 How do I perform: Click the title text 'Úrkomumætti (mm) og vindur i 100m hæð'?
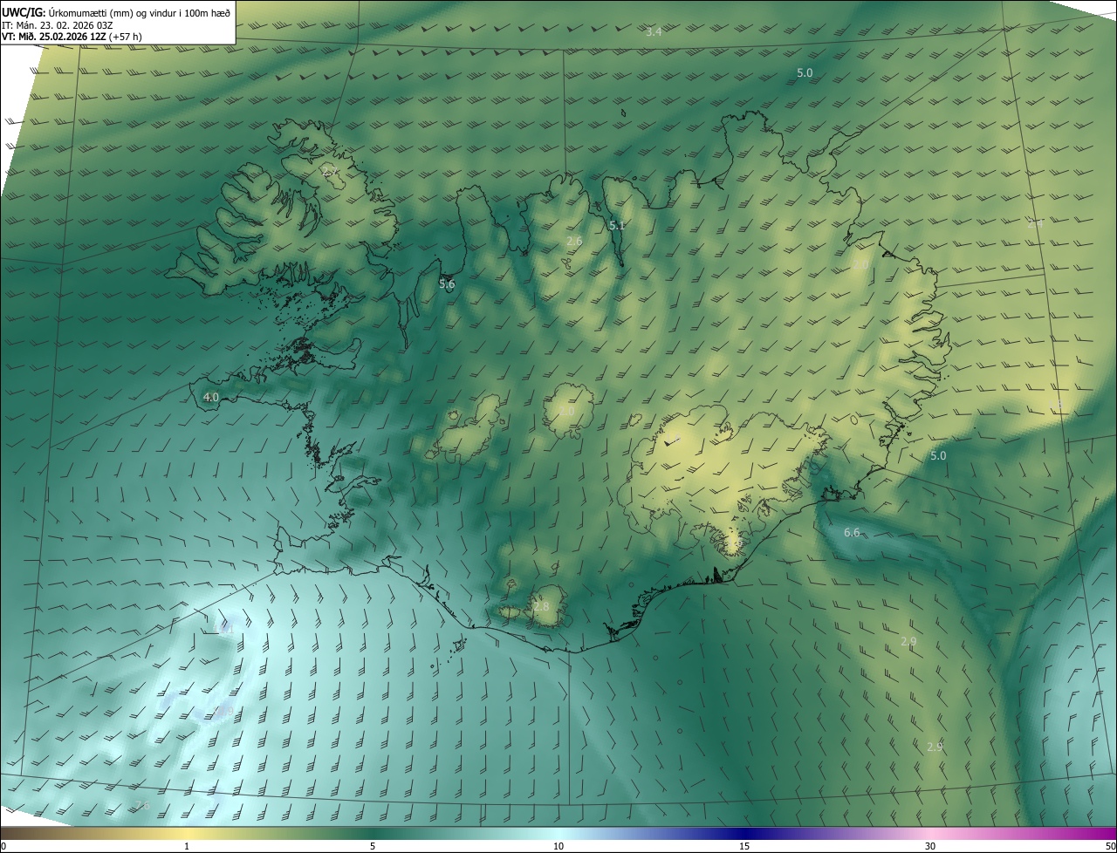coord(139,12)
